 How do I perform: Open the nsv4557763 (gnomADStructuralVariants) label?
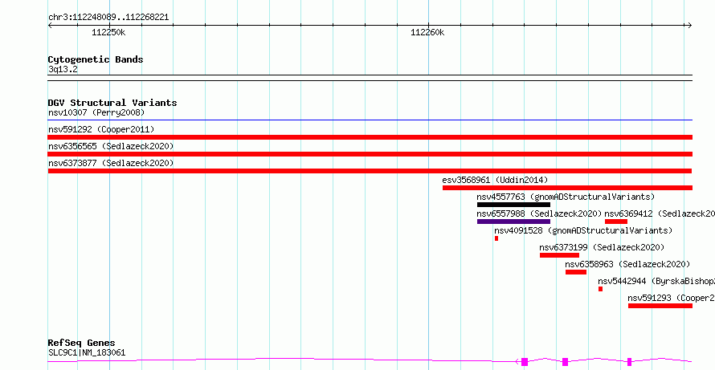[566, 197]
